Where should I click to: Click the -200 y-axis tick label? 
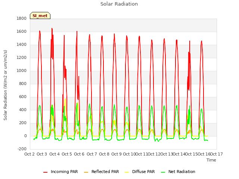(x=22, y=149)
